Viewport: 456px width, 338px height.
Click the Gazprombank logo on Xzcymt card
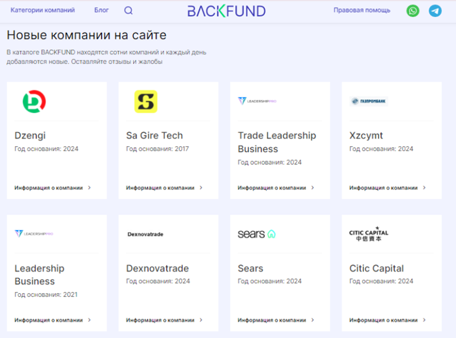point(369,101)
